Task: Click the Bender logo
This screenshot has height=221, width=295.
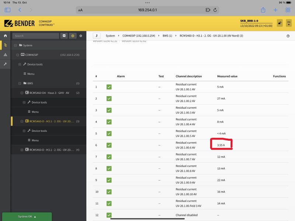Action: [x=20, y=23]
